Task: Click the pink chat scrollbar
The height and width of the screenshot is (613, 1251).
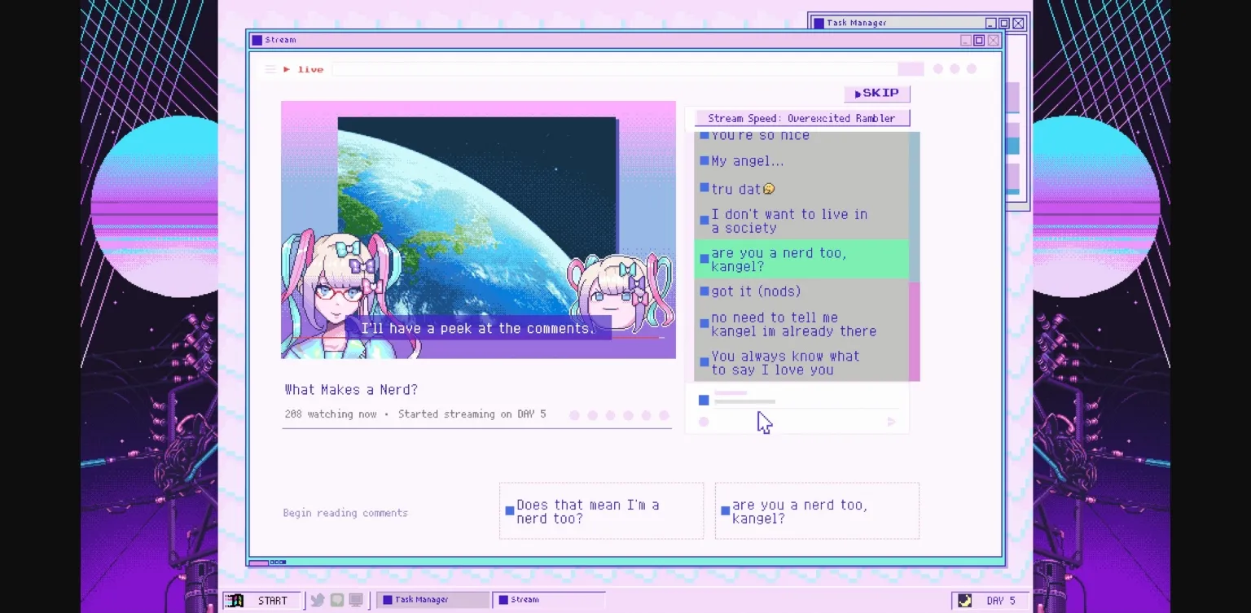Action: click(x=914, y=332)
